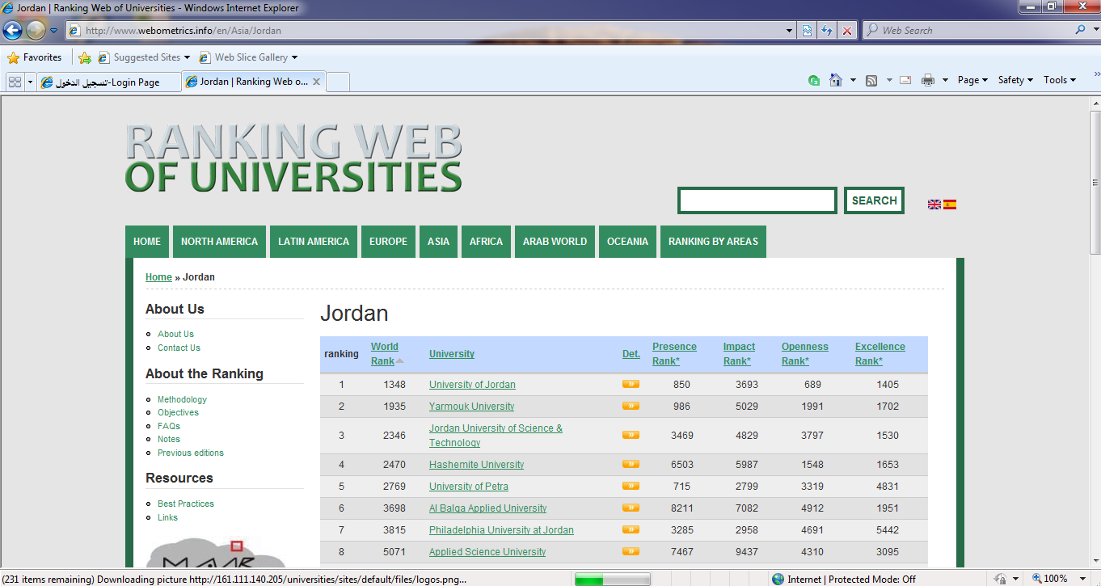Click the Web Search input box
The height and width of the screenshot is (586, 1101).
click(x=968, y=30)
